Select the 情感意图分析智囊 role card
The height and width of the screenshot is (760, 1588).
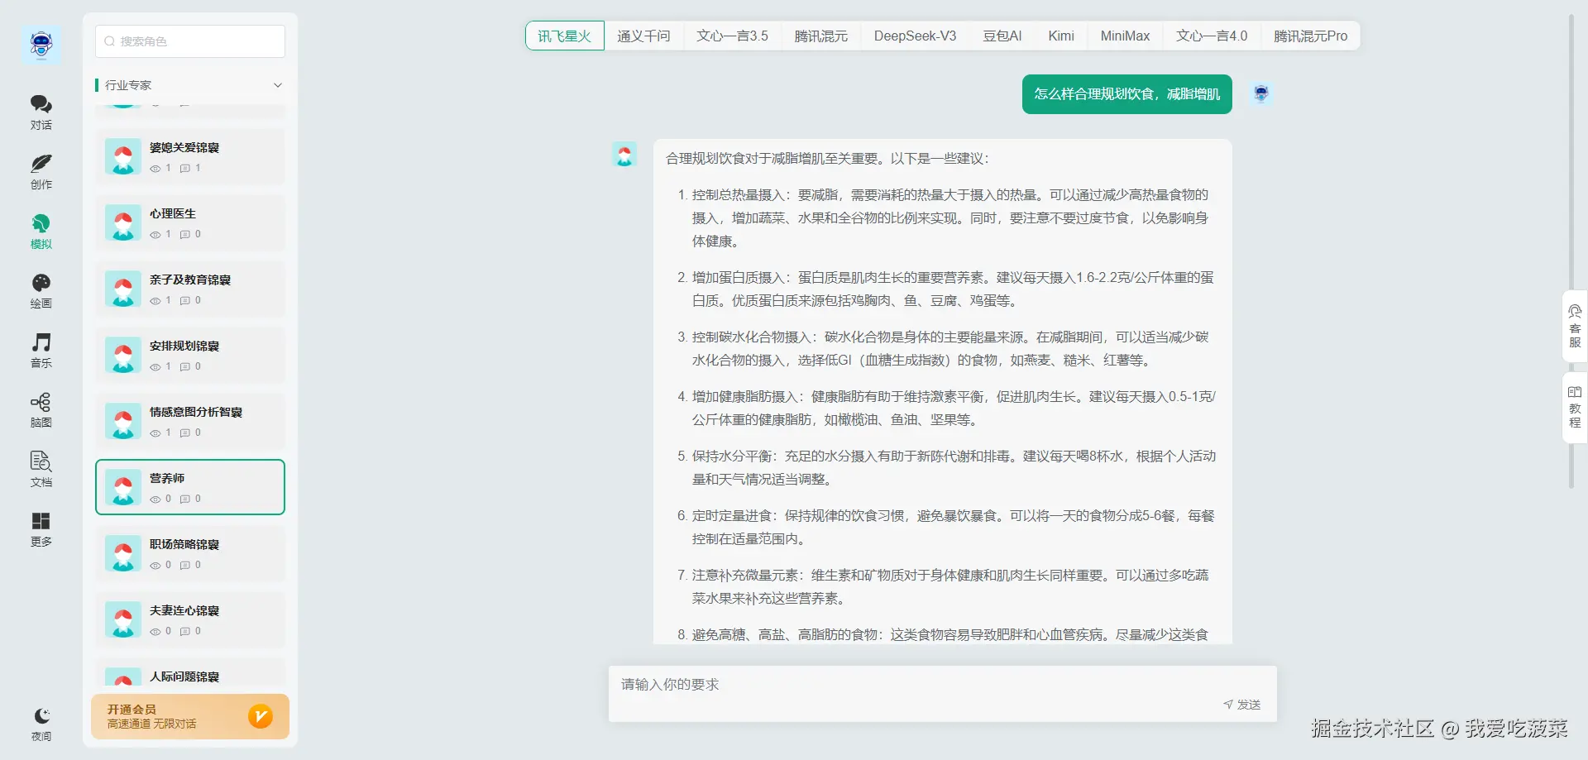tap(190, 421)
